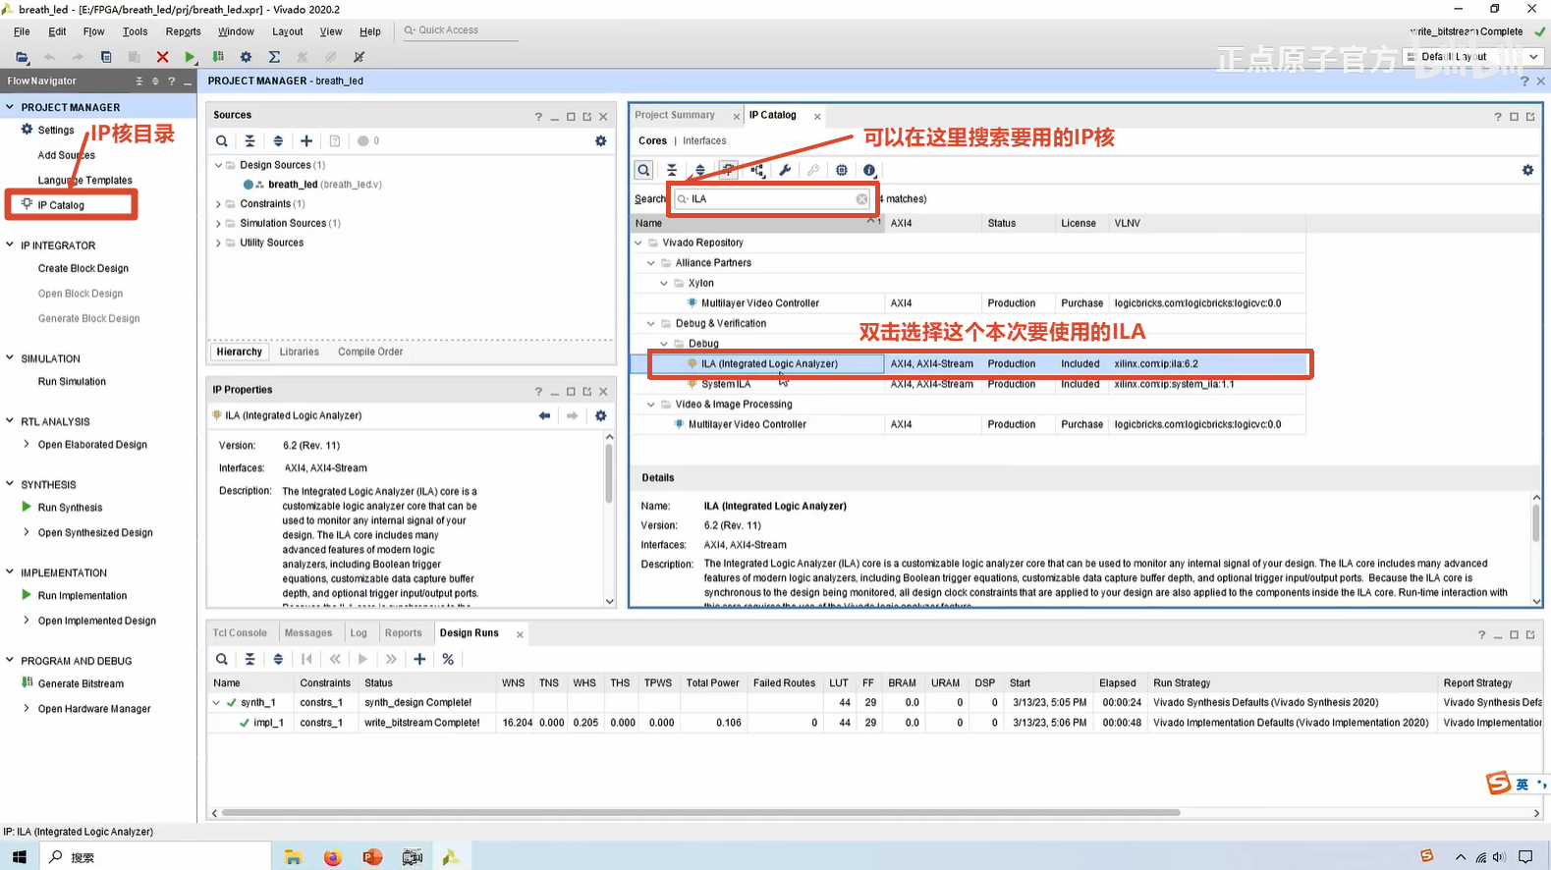Switch to Tcl Console tab

(x=240, y=633)
